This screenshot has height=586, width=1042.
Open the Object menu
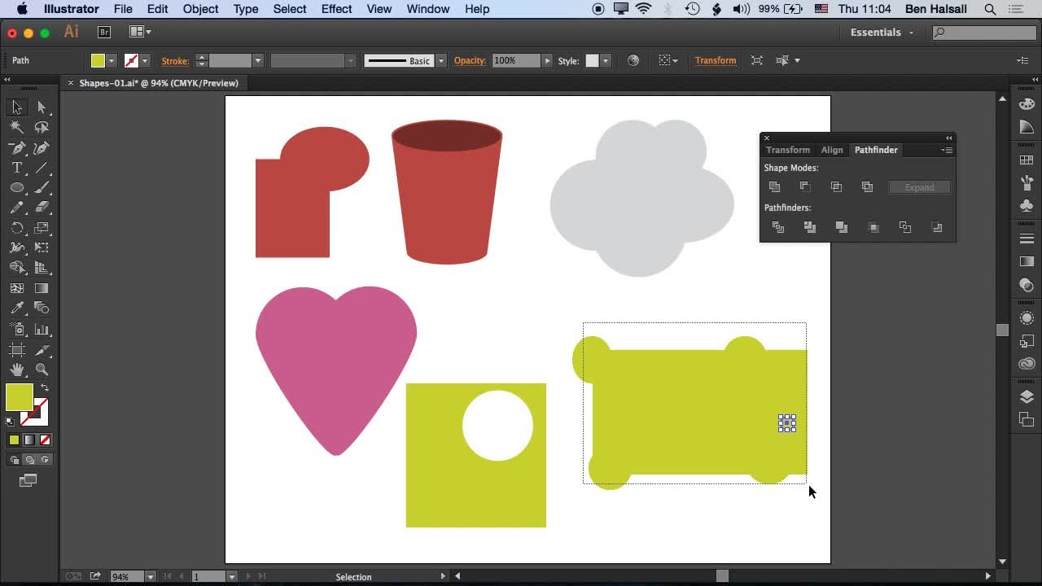pos(200,9)
